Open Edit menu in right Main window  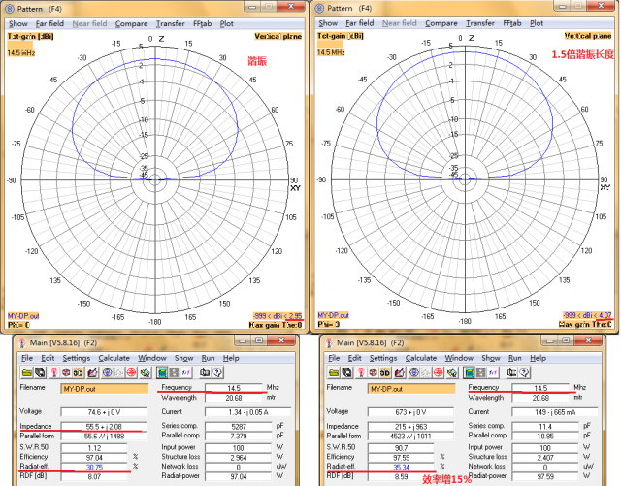pos(354,358)
